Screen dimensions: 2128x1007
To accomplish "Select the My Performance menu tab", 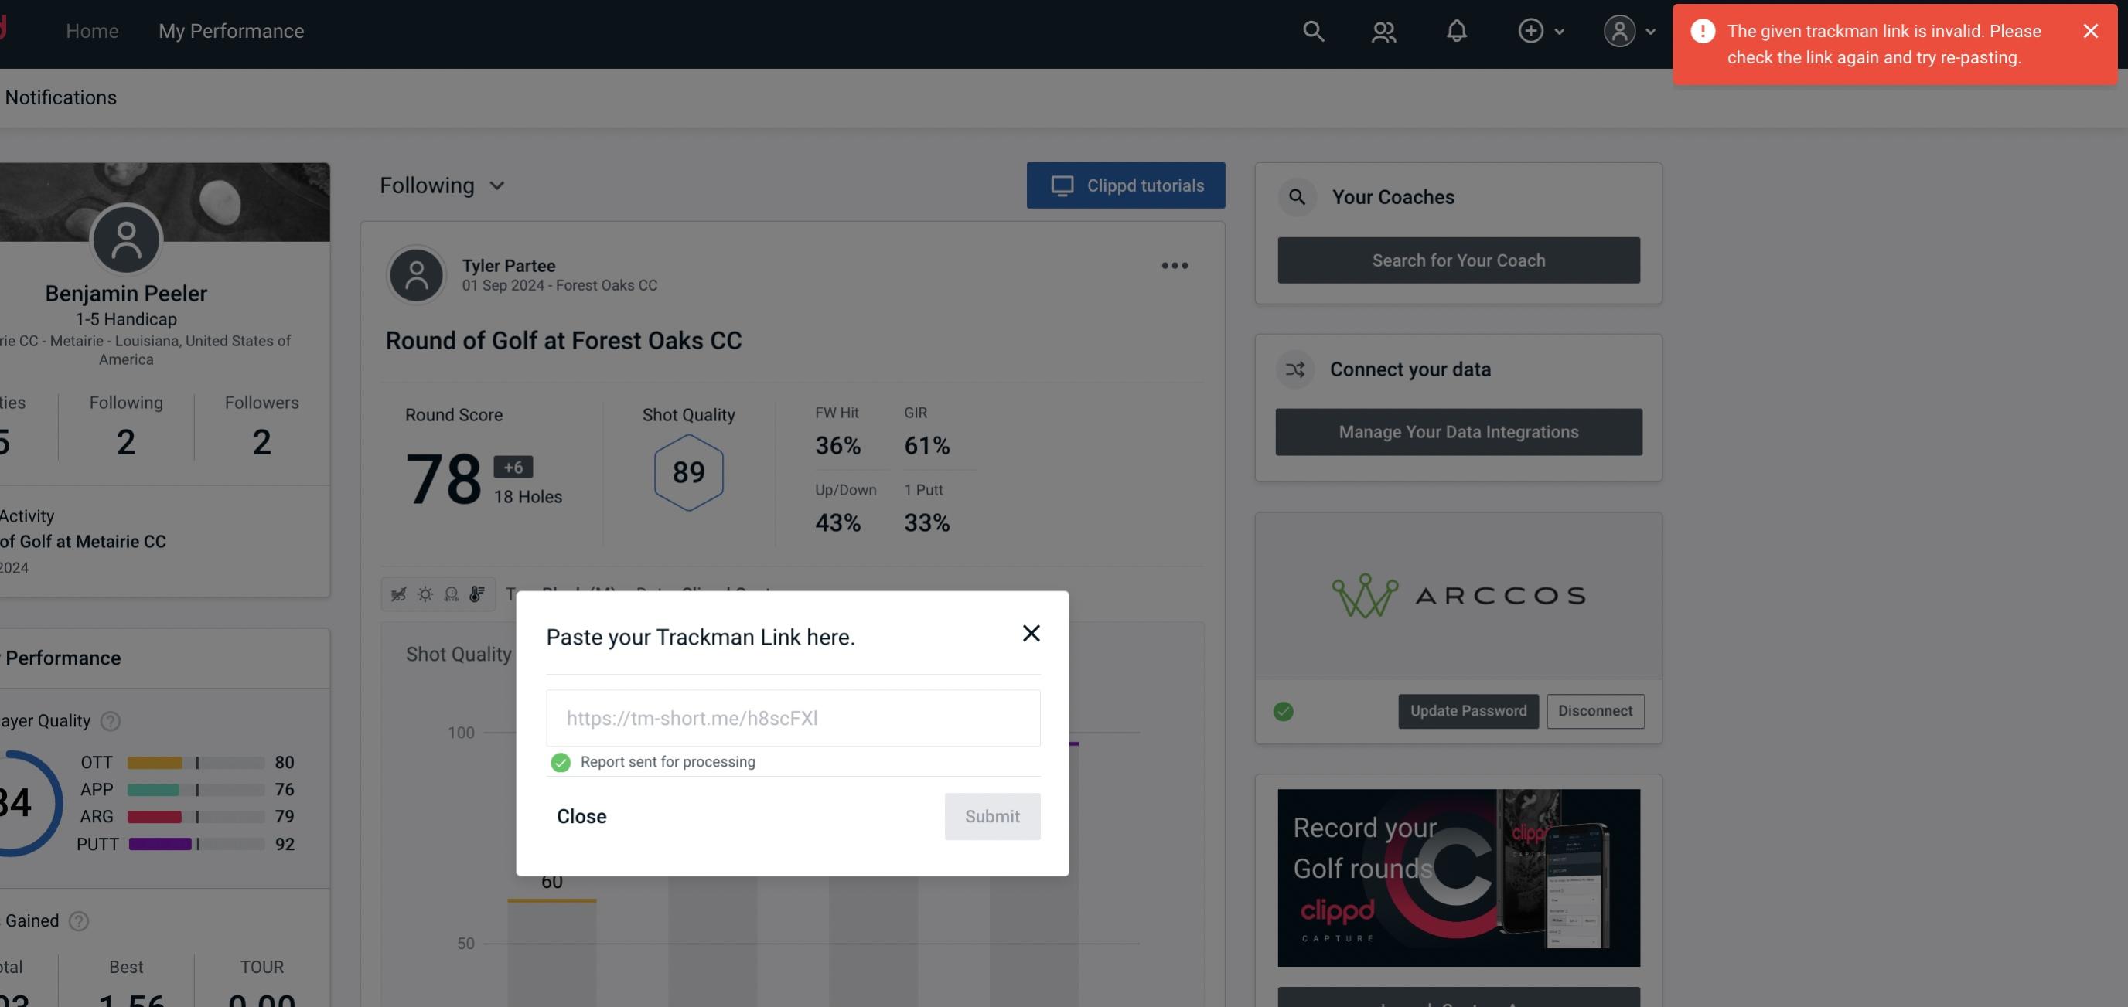I will point(230,30).
